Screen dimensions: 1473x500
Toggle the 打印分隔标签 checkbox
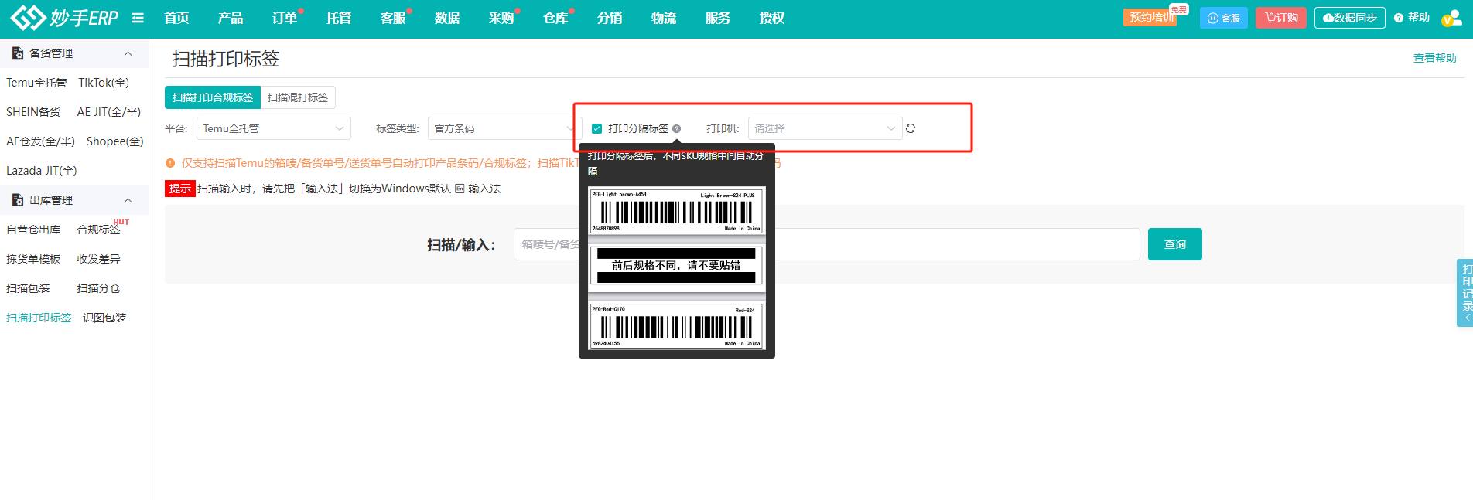(x=596, y=128)
